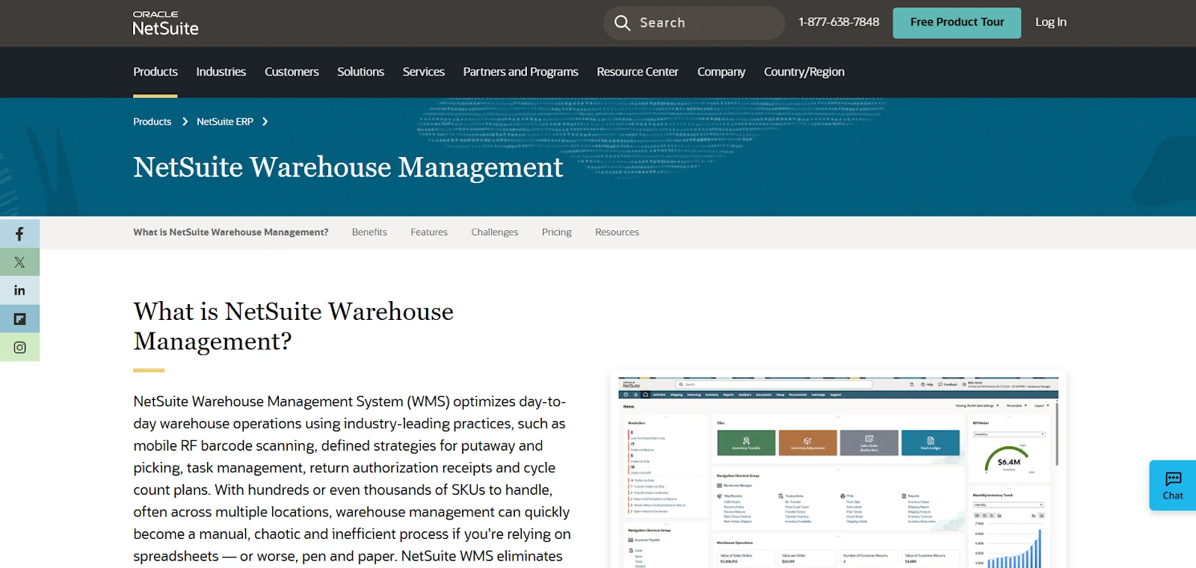Click the Log In link
1196x568 pixels.
(1050, 22)
